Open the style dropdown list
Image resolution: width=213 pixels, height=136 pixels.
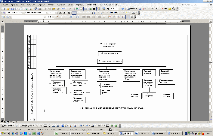click(23, 13)
